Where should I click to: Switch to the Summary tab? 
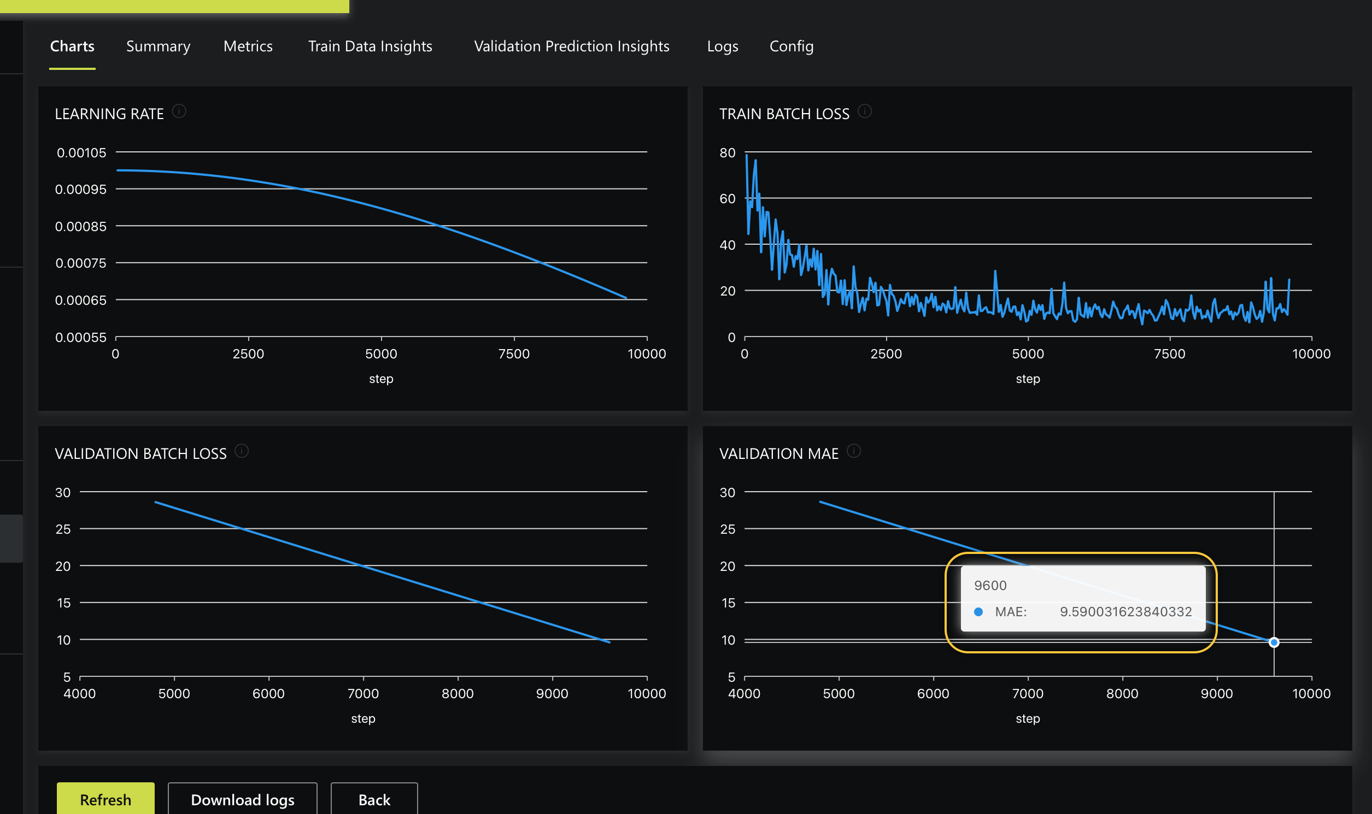tap(158, 46)
